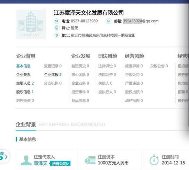Select the 企业发展 category heading
Viewport: 189px width, 170px height.
[81, 56]
